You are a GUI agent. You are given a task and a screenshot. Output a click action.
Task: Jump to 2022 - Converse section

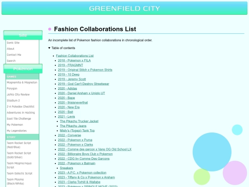69,135
